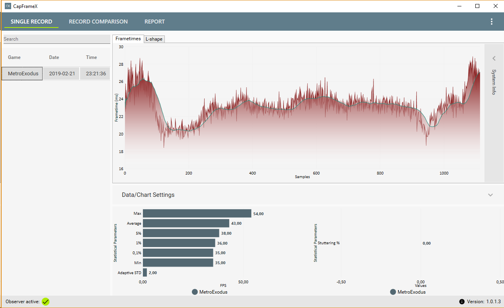Expand the Data/Chart Settings section
This screenshot has width=504, height=308.
490,195
